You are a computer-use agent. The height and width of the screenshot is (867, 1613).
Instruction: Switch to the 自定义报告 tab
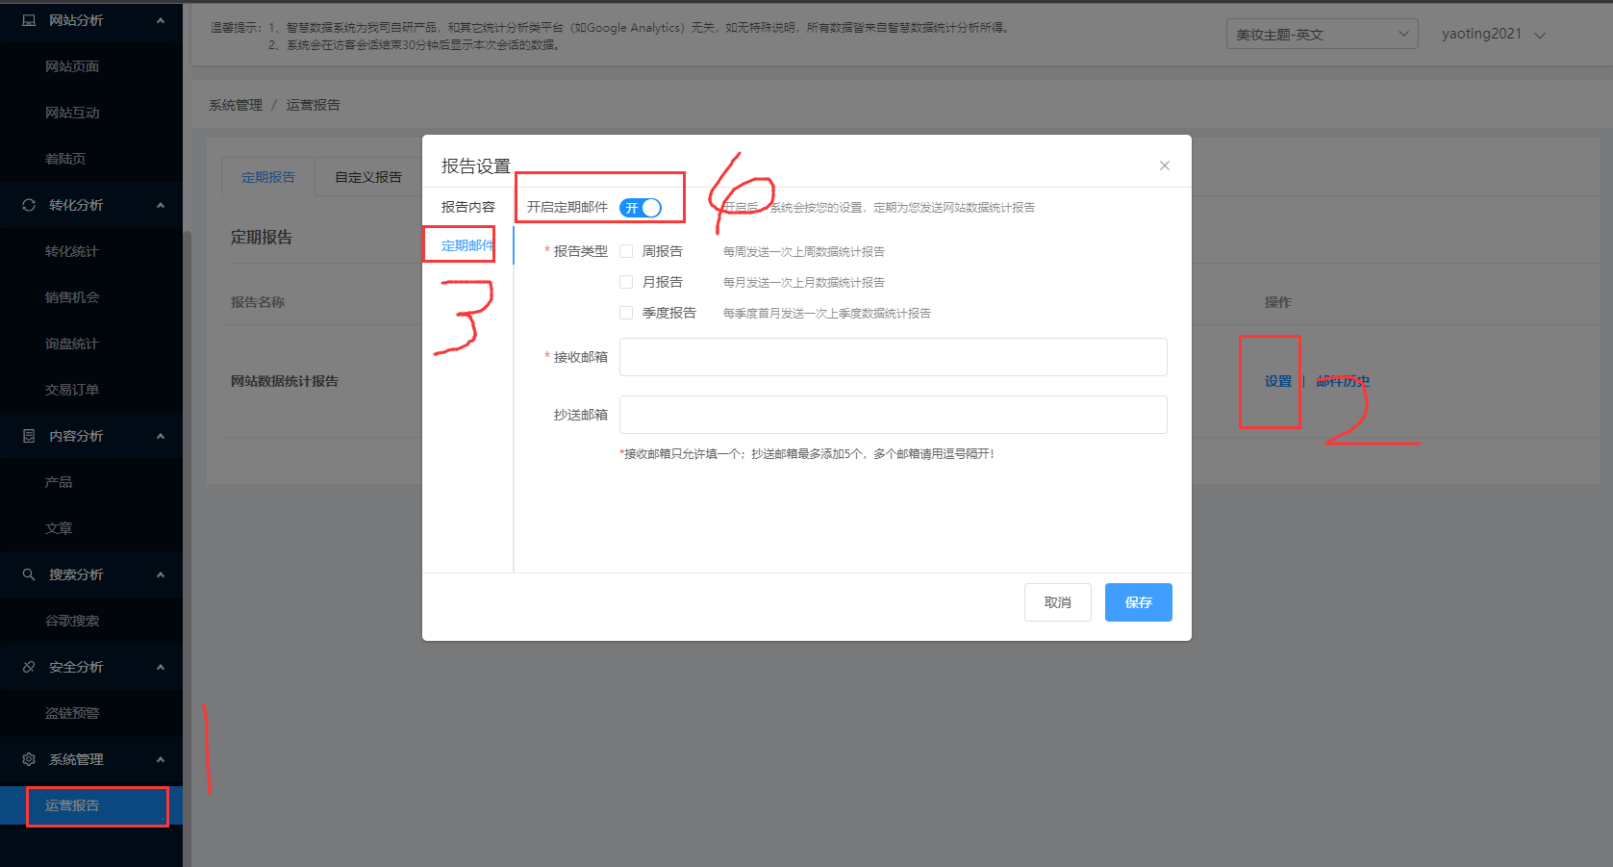pyautogui.click(x=367, y=176)
